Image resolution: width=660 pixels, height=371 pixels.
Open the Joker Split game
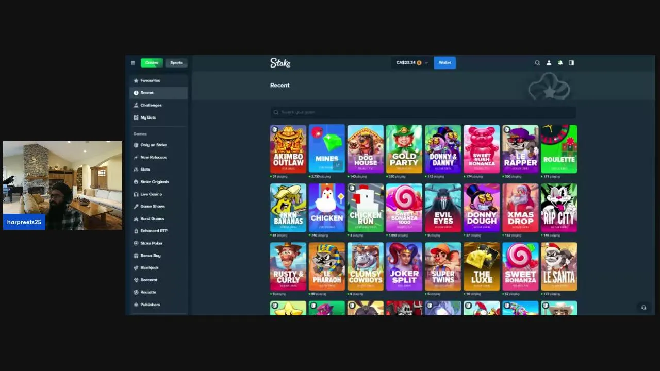click(404, 266)
